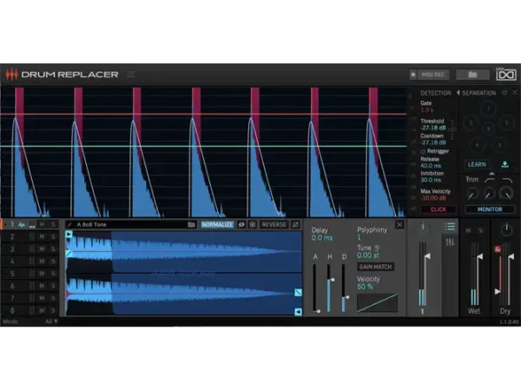This screenshot has height=391, width=521.
Task: Click the phase invert icon after REVERSE
Action: tap(295, 225)
